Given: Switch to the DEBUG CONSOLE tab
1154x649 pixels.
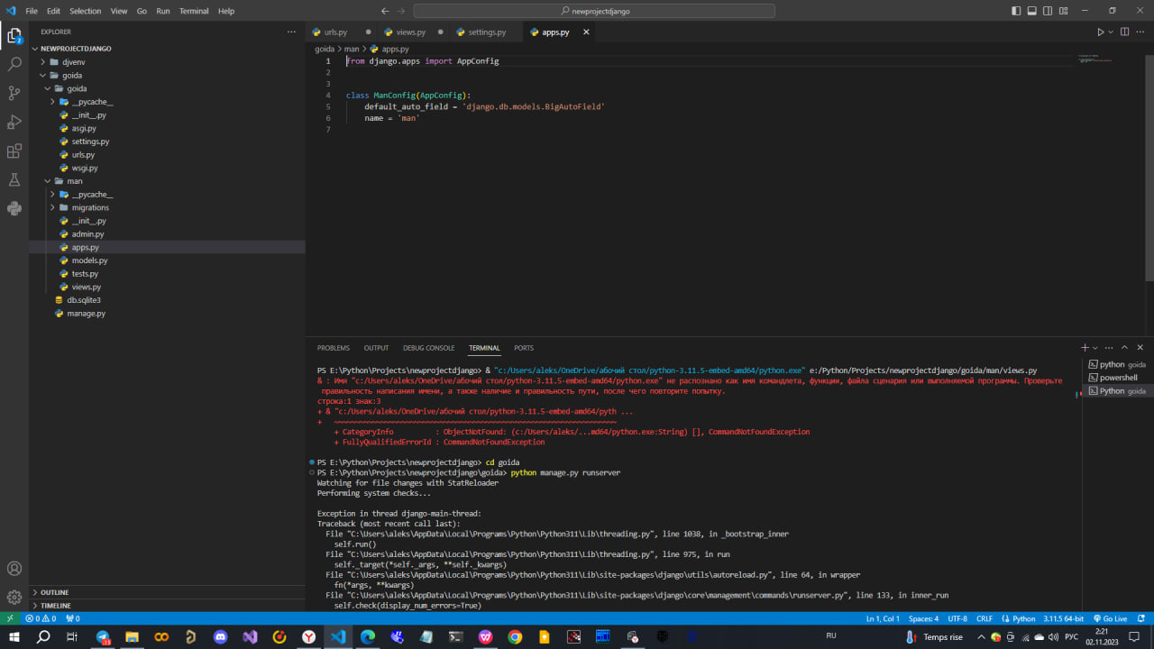Looking at the screenshot, I should click(428, 348).
